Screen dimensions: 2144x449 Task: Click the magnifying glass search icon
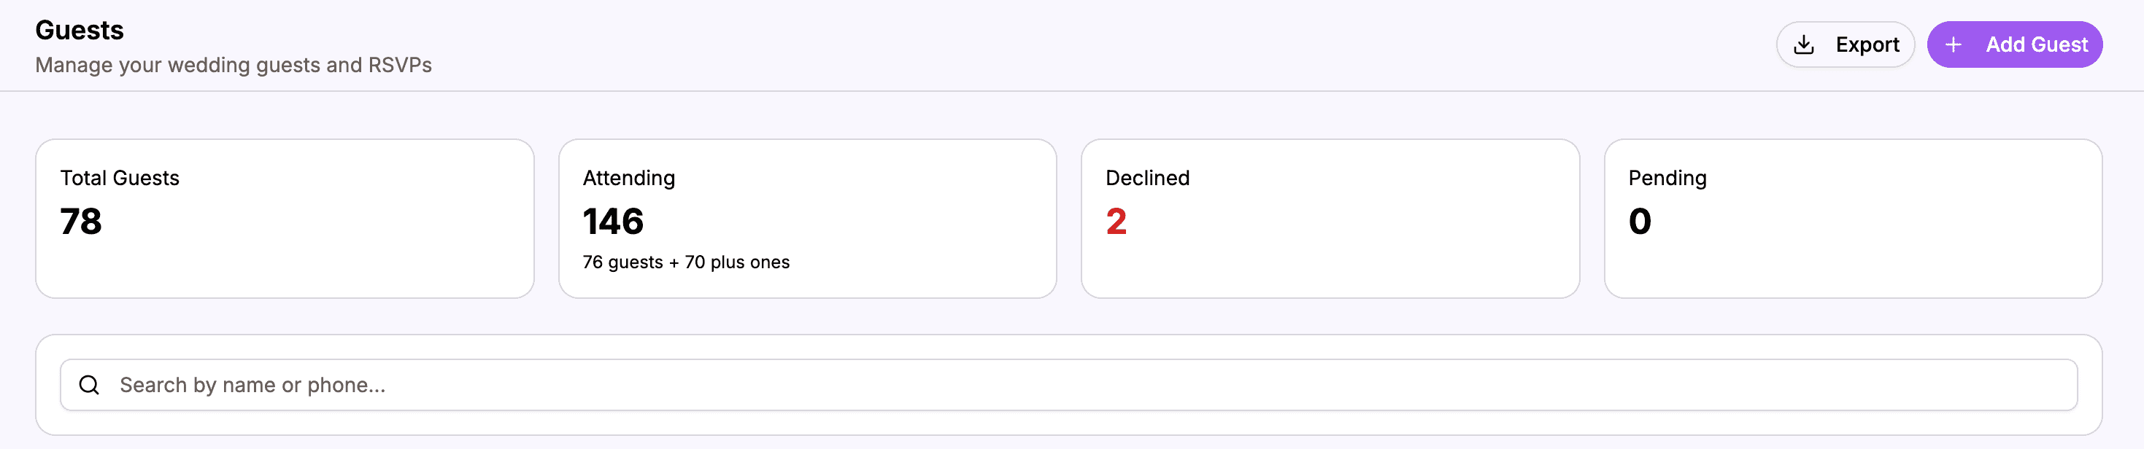(x=89, y=385)
